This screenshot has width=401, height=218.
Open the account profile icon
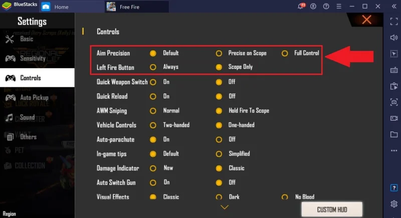313,7
